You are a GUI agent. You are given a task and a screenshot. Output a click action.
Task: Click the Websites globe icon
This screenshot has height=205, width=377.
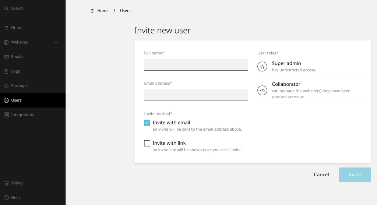(x=6, y=42)
